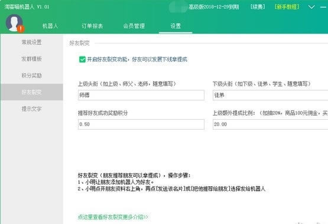Click the commission ratio field showing 20.00
The image size is (328, 224).
coord(270,124)
